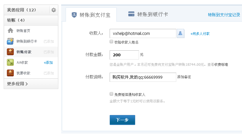Screen dimensions: 242x137
Task: Click the Alipay shield icon on first tab
Action: tap(74, 15)
